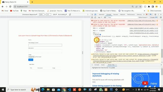Reload the page with refresh icon
Viewport: 163px width, 92px height.
click(10, 7)
